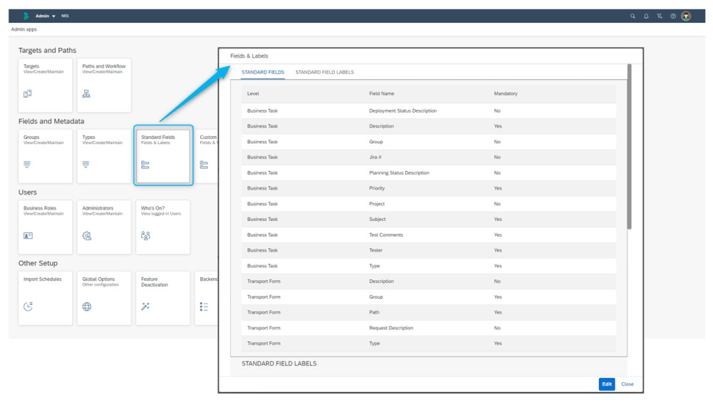Viewport: 713px width, 412px height.
Task: Open the Paths and Workflow tile
Action: (x=104, y=85)
